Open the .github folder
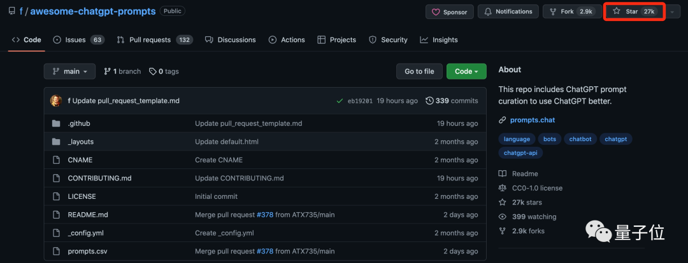Image resolution: width=688 pixels, height=263 pixels. [x=79, y=123]
